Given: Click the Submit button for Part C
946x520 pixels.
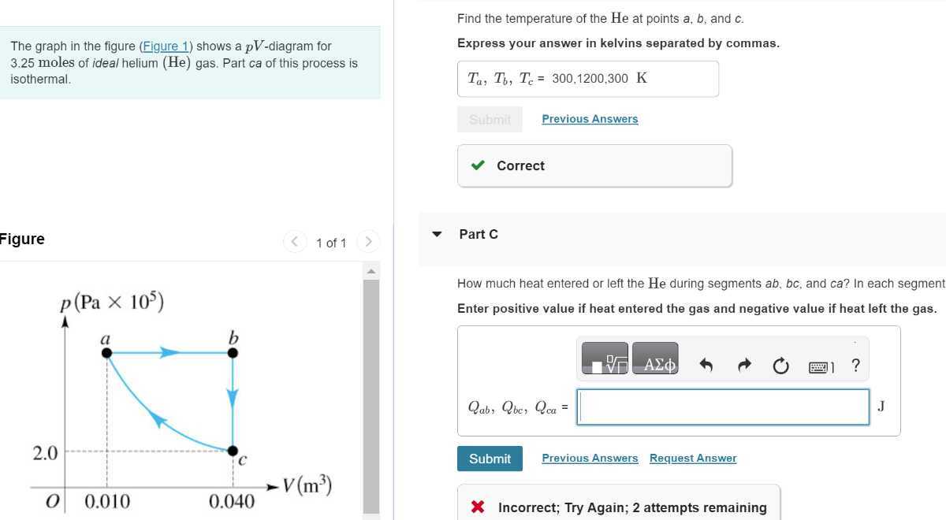Looking at the screenshot, I should point(490,459).
